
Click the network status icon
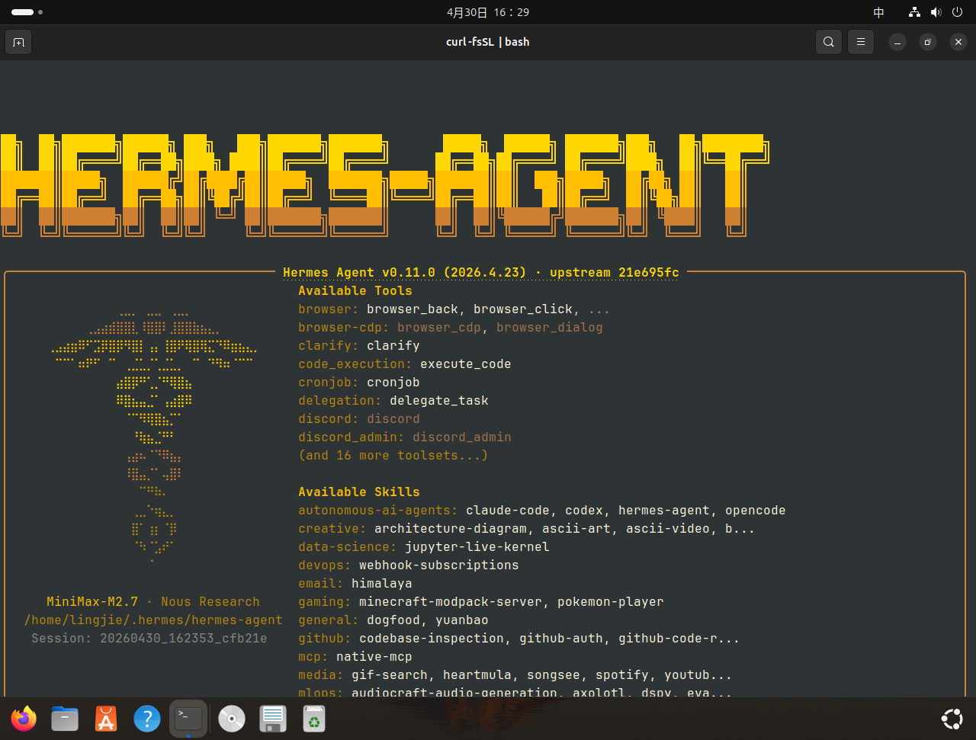pyautogui.click(x=914, y=12)
